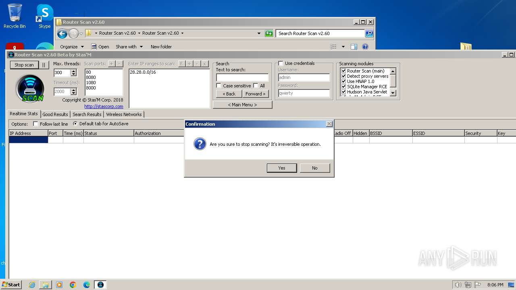Click the Stop scan button
Image resolution: width=516 pixels, height=290 pixels.
[24, 65]
